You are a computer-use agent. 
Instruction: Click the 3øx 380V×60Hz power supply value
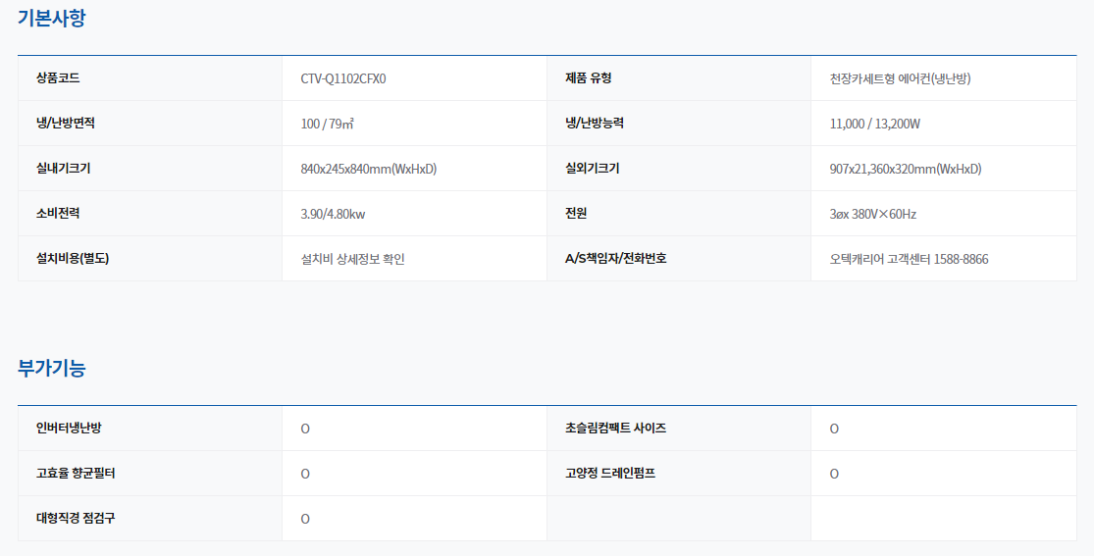coord(872,214)
